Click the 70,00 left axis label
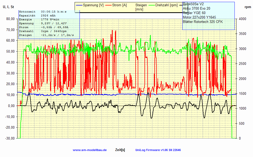Screen dimensions: 253x157 click(x=10, y=30)
